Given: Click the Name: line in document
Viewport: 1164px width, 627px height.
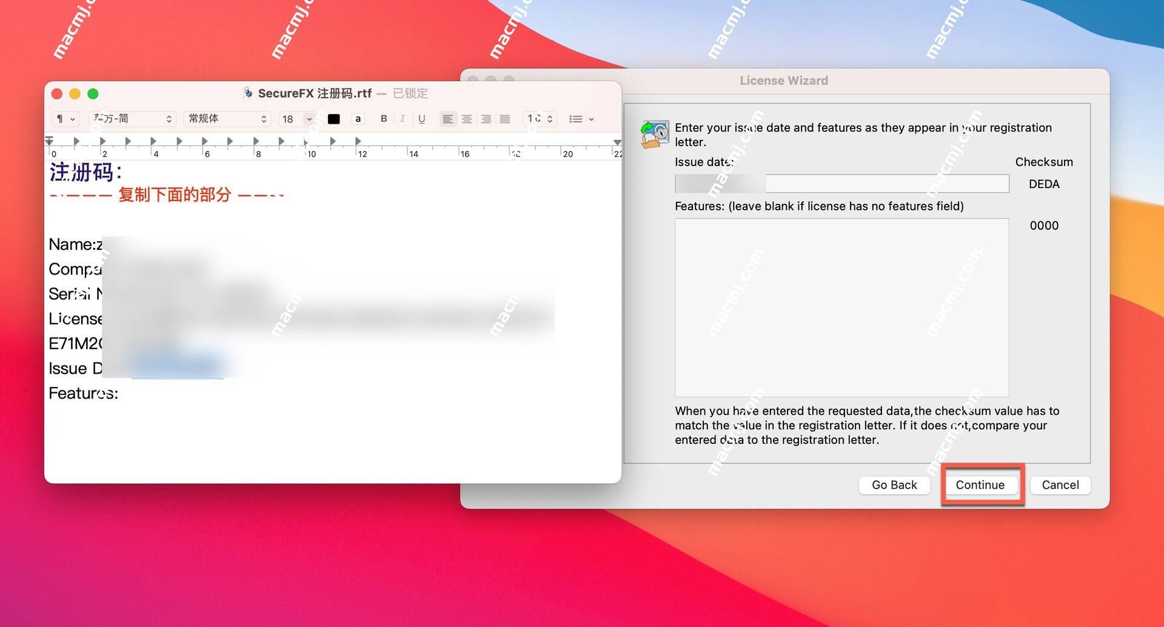Looking at the screenshot, I should 76,244.
